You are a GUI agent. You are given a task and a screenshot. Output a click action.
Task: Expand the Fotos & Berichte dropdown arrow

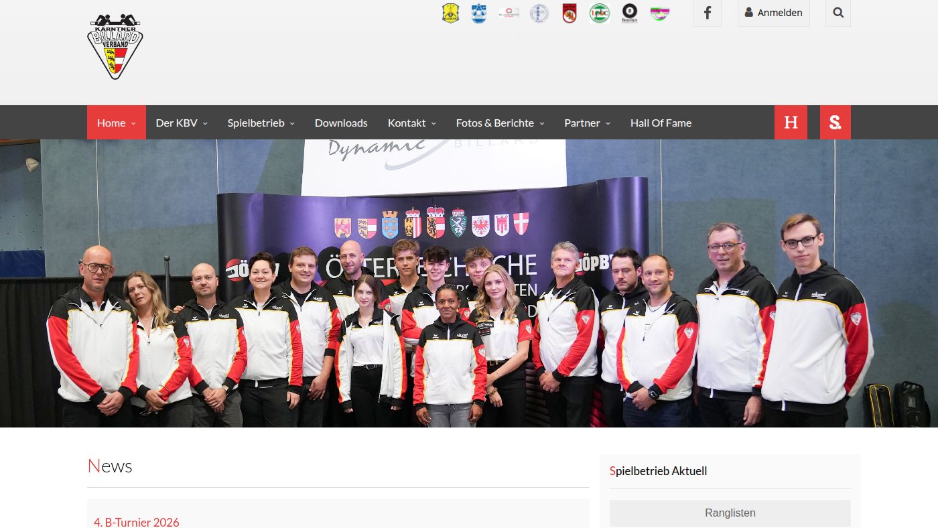pyautogui.click(x=541, y=123)
